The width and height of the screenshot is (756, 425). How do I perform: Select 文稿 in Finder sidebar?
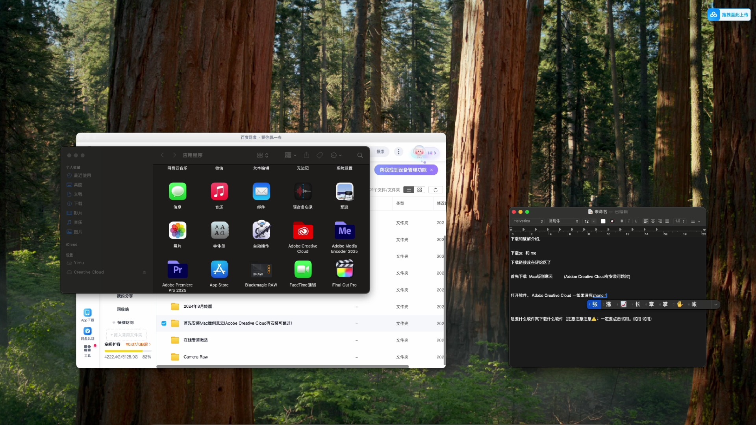tap(74, 194)
